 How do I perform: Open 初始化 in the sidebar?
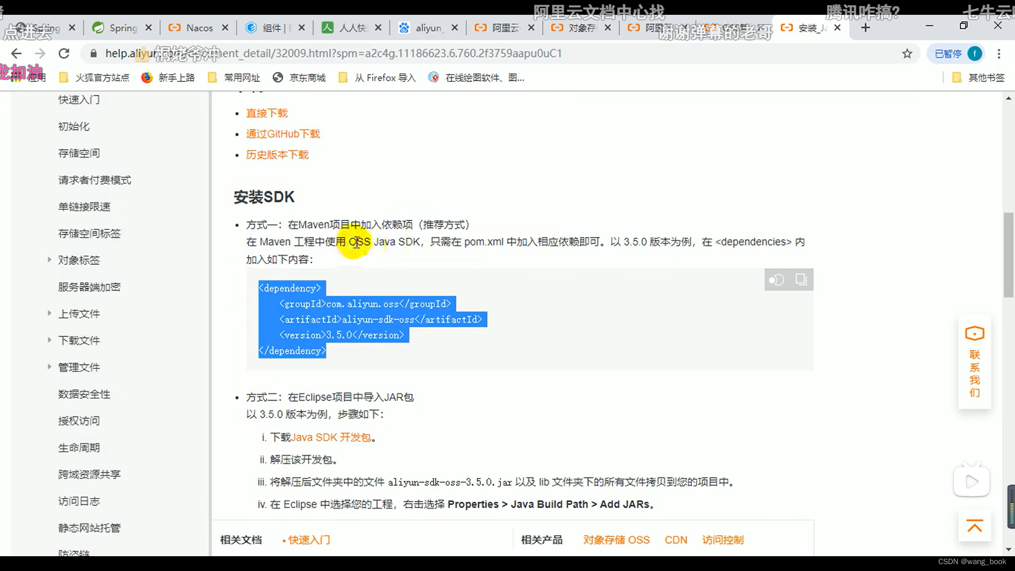(x=73, y=126)
